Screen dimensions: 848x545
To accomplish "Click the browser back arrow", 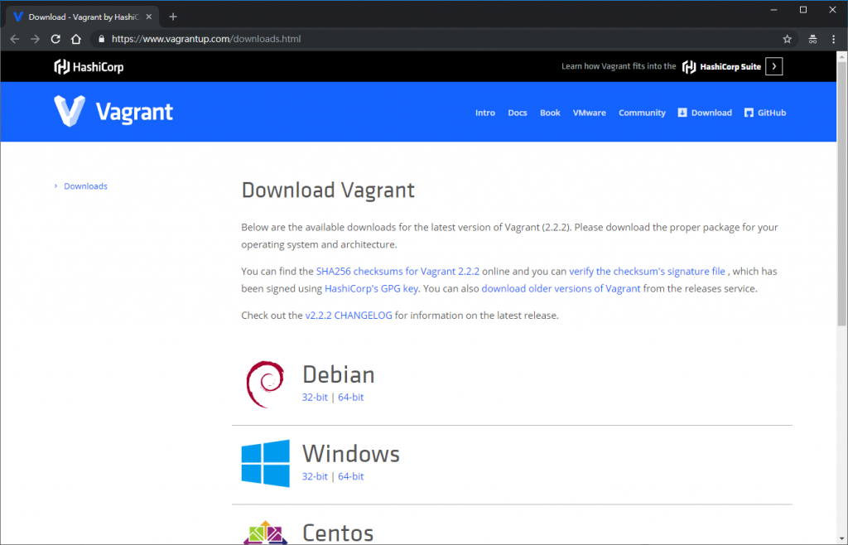I will [15, 39].
